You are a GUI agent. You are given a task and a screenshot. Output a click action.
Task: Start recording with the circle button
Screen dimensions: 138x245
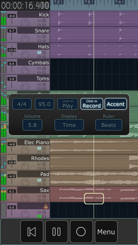tap(81, 232)
